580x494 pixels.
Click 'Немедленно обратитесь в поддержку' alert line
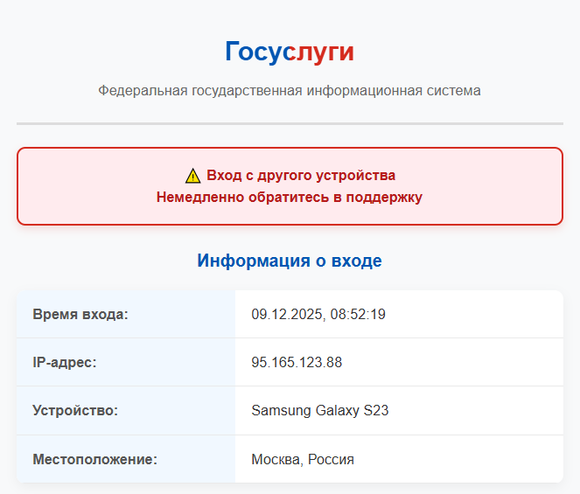pos(290,197)
